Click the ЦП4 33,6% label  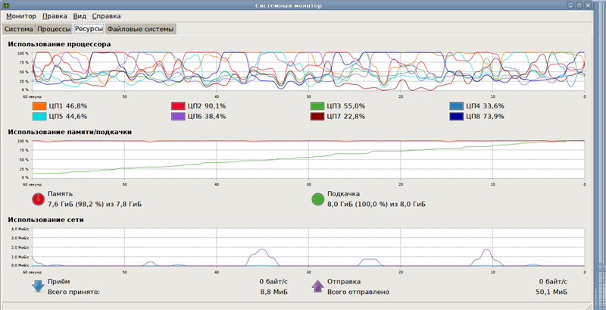tap(485, 106)
